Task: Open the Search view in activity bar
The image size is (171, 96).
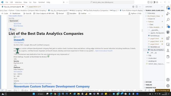Action: 168,20
